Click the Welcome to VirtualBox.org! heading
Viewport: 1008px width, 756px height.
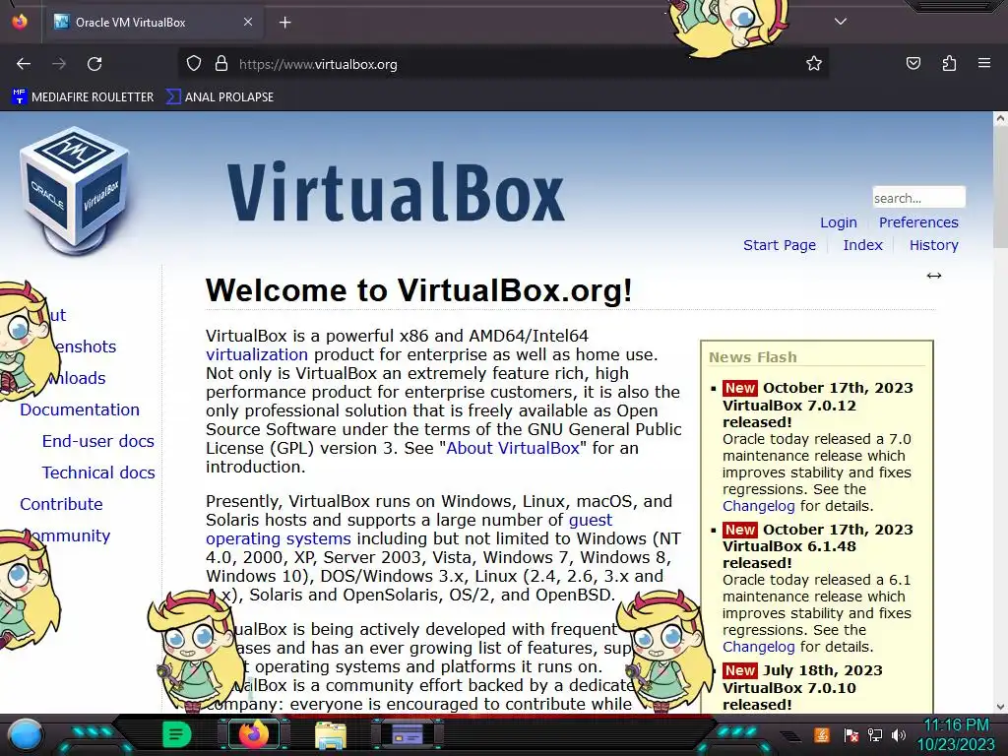pyautogui.click(x=419, y=290)
